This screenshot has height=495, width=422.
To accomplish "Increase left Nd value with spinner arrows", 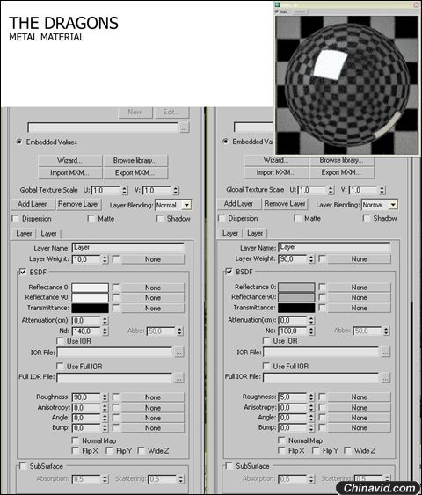I will (105, 329).
